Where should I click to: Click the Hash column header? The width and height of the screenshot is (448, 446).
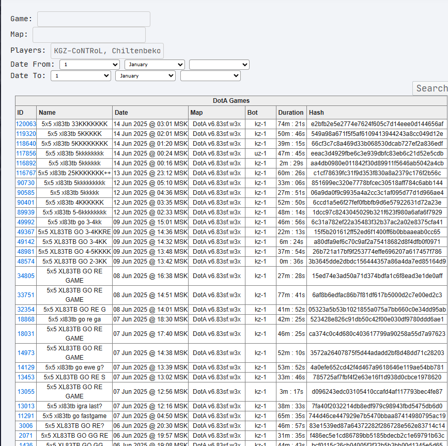(377, 113)
